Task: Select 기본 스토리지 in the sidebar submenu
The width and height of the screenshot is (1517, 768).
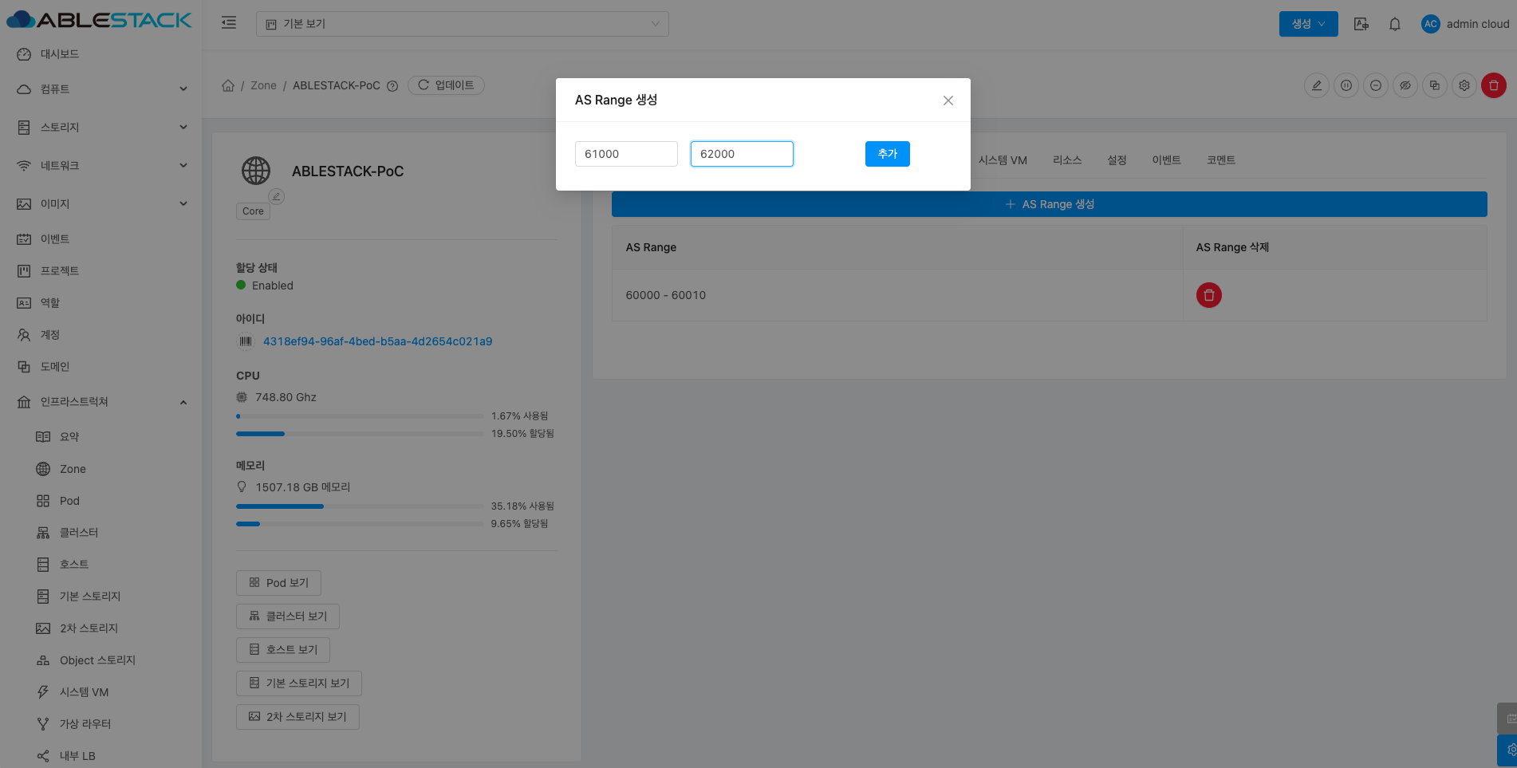Action: (x=100, y=597)
